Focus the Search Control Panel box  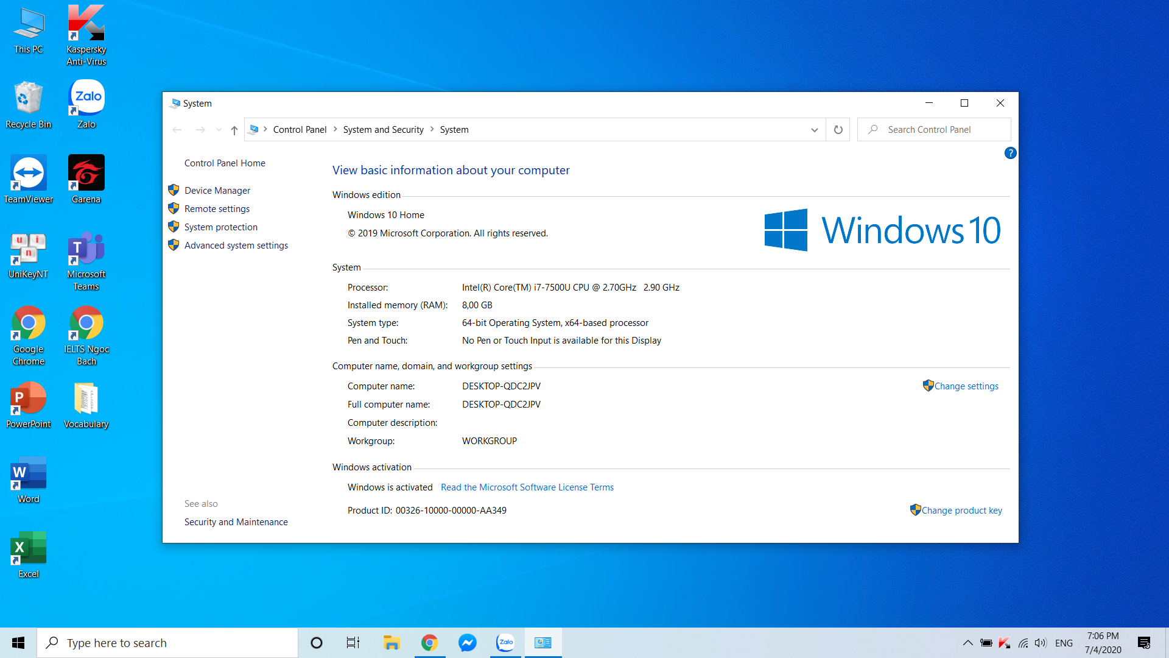934,130
